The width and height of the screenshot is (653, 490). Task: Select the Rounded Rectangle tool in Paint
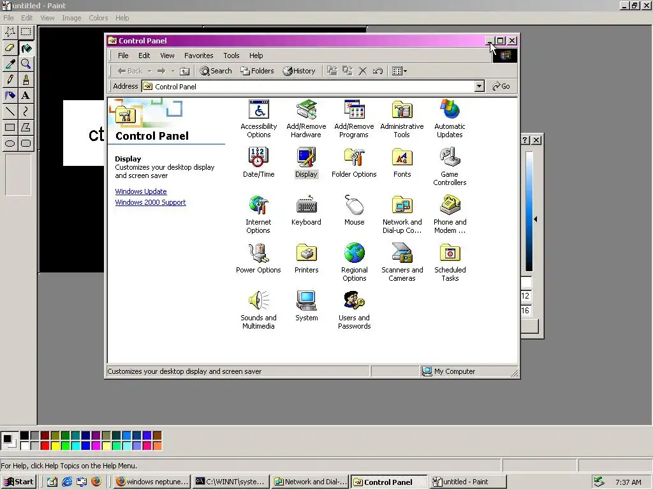pos(26,144)
